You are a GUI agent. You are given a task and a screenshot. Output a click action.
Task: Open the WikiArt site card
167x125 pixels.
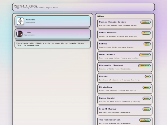(x=125, y=78)
